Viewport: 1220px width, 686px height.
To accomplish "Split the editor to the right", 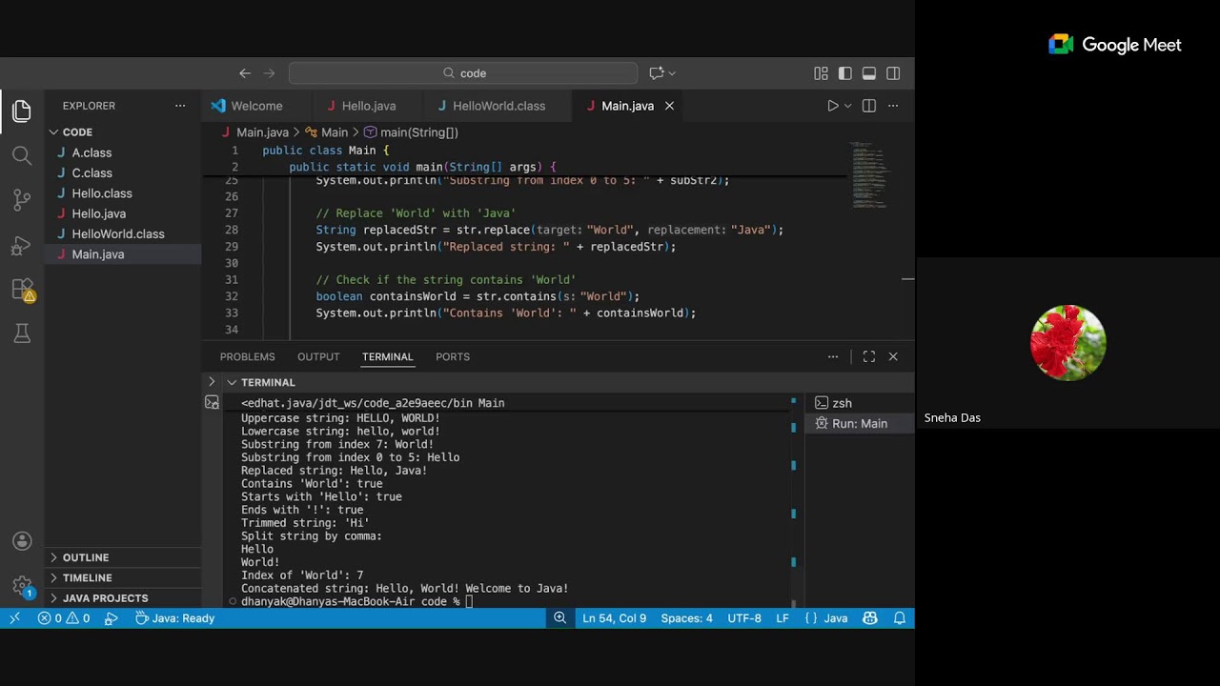I will 868,106.
